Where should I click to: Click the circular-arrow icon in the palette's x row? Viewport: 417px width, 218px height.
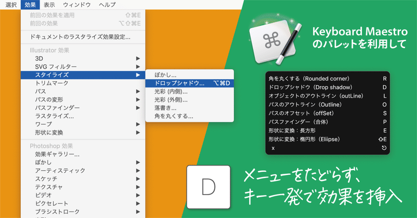384,148
